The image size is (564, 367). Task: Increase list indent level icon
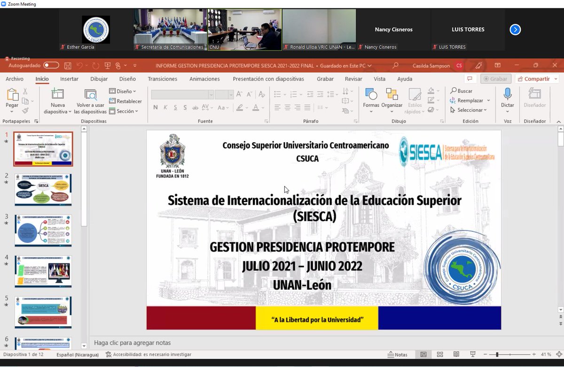[x=321, y=94]
